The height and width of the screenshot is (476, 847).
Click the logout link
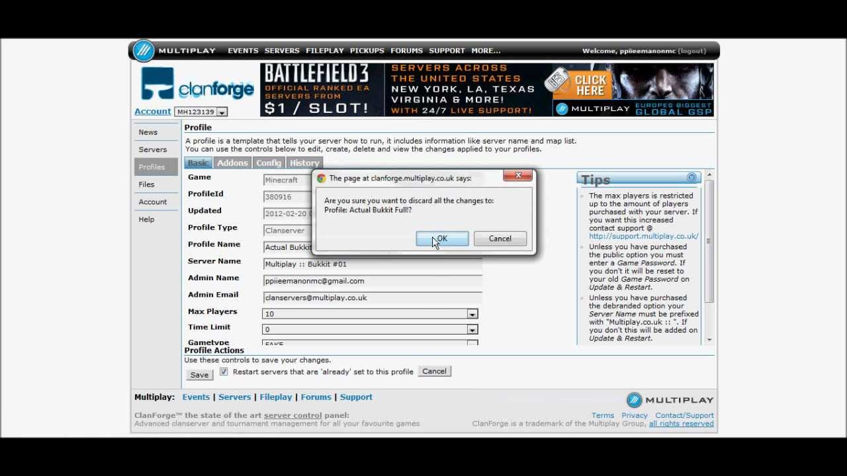click(x=692, y=51)
